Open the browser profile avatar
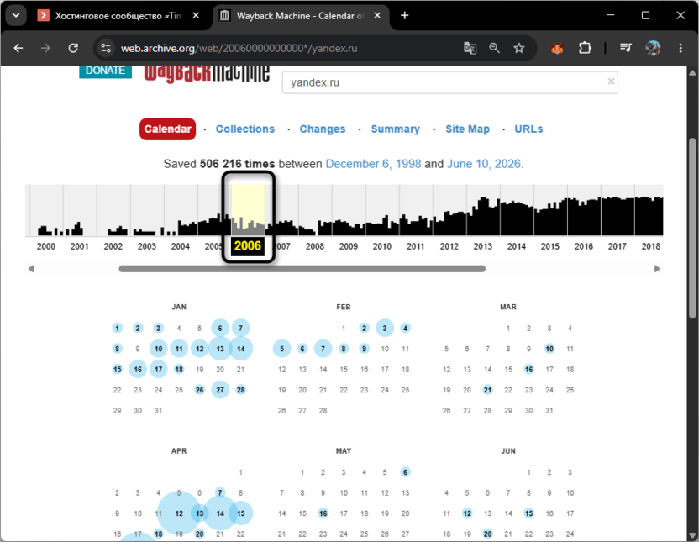This screenshot has height=542, width=699. pos(653,48)
